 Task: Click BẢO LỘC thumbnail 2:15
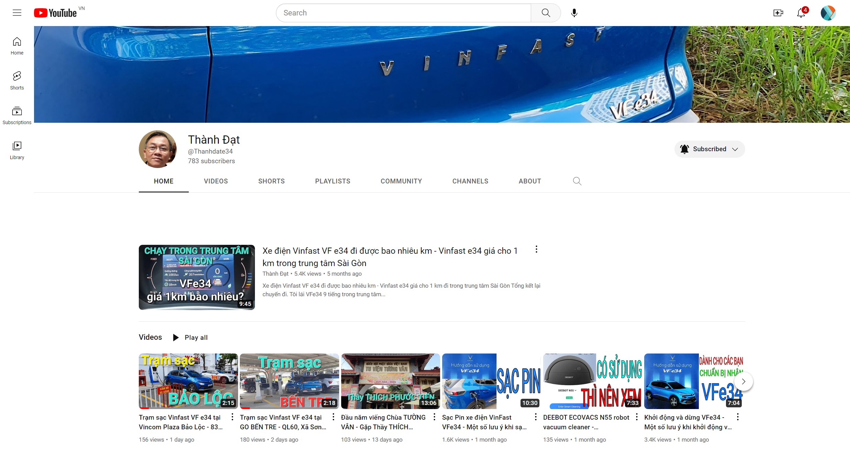(x=188, y=381)
